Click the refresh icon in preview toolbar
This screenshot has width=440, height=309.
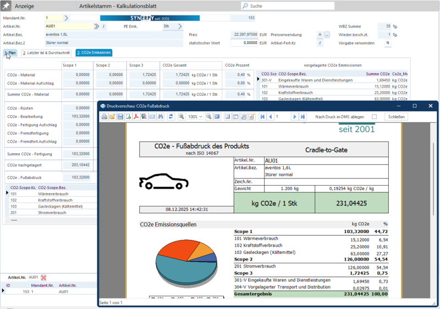coord(171,117)
